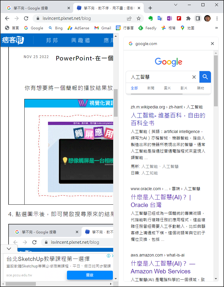The image size is (224, 287).
Task: Click the blog page scroll up arrow
Action: 116,36
